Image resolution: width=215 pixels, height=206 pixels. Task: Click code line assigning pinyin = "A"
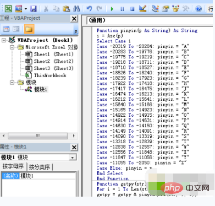(142, 46)
